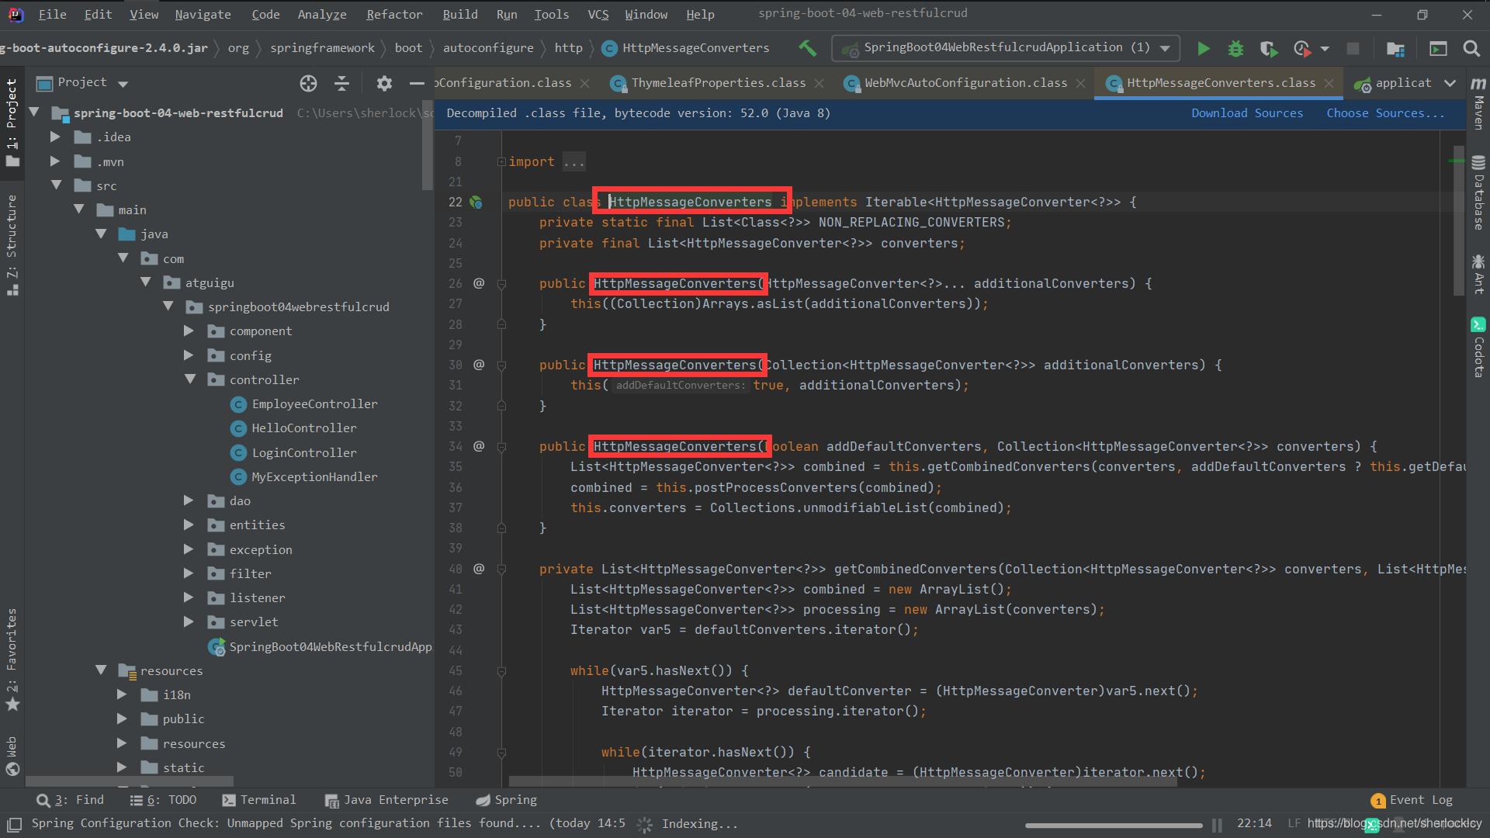Screen dimensions: 1490x838
Task: Click the tool windows quick-access corner icon
Action: (x=14, y=823)
